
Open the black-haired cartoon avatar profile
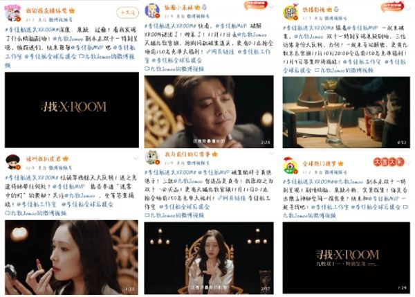click(12, 162)
